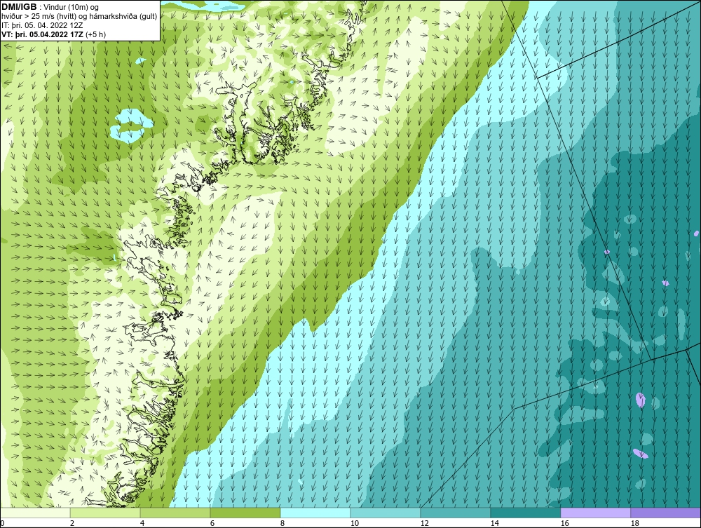Click the 'hviður > 25 m/s' description line
Screen dimensions: 701x528
pos(79,17)
